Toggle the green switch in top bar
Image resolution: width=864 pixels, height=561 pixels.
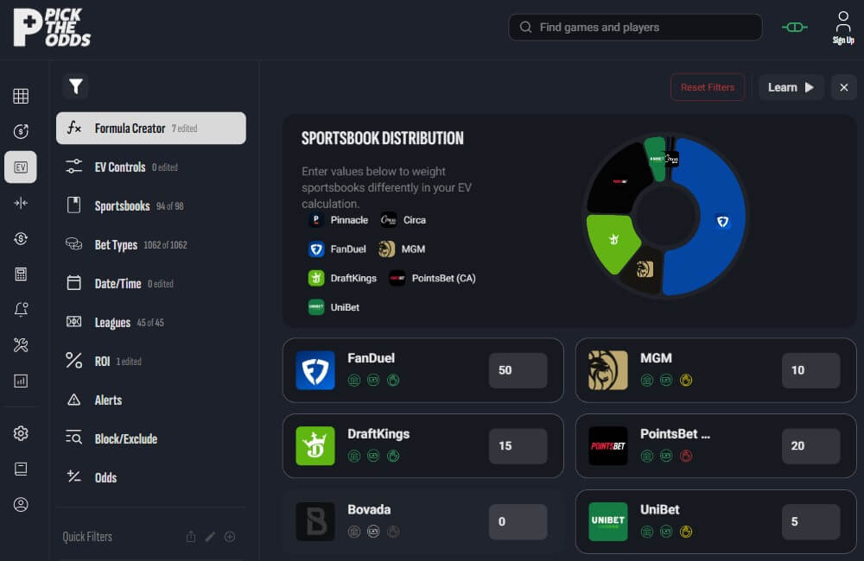point(794,28)
